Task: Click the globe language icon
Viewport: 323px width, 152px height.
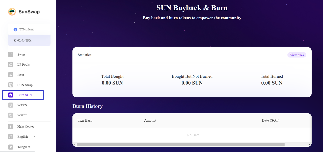Action: click(x=11, y=137)
